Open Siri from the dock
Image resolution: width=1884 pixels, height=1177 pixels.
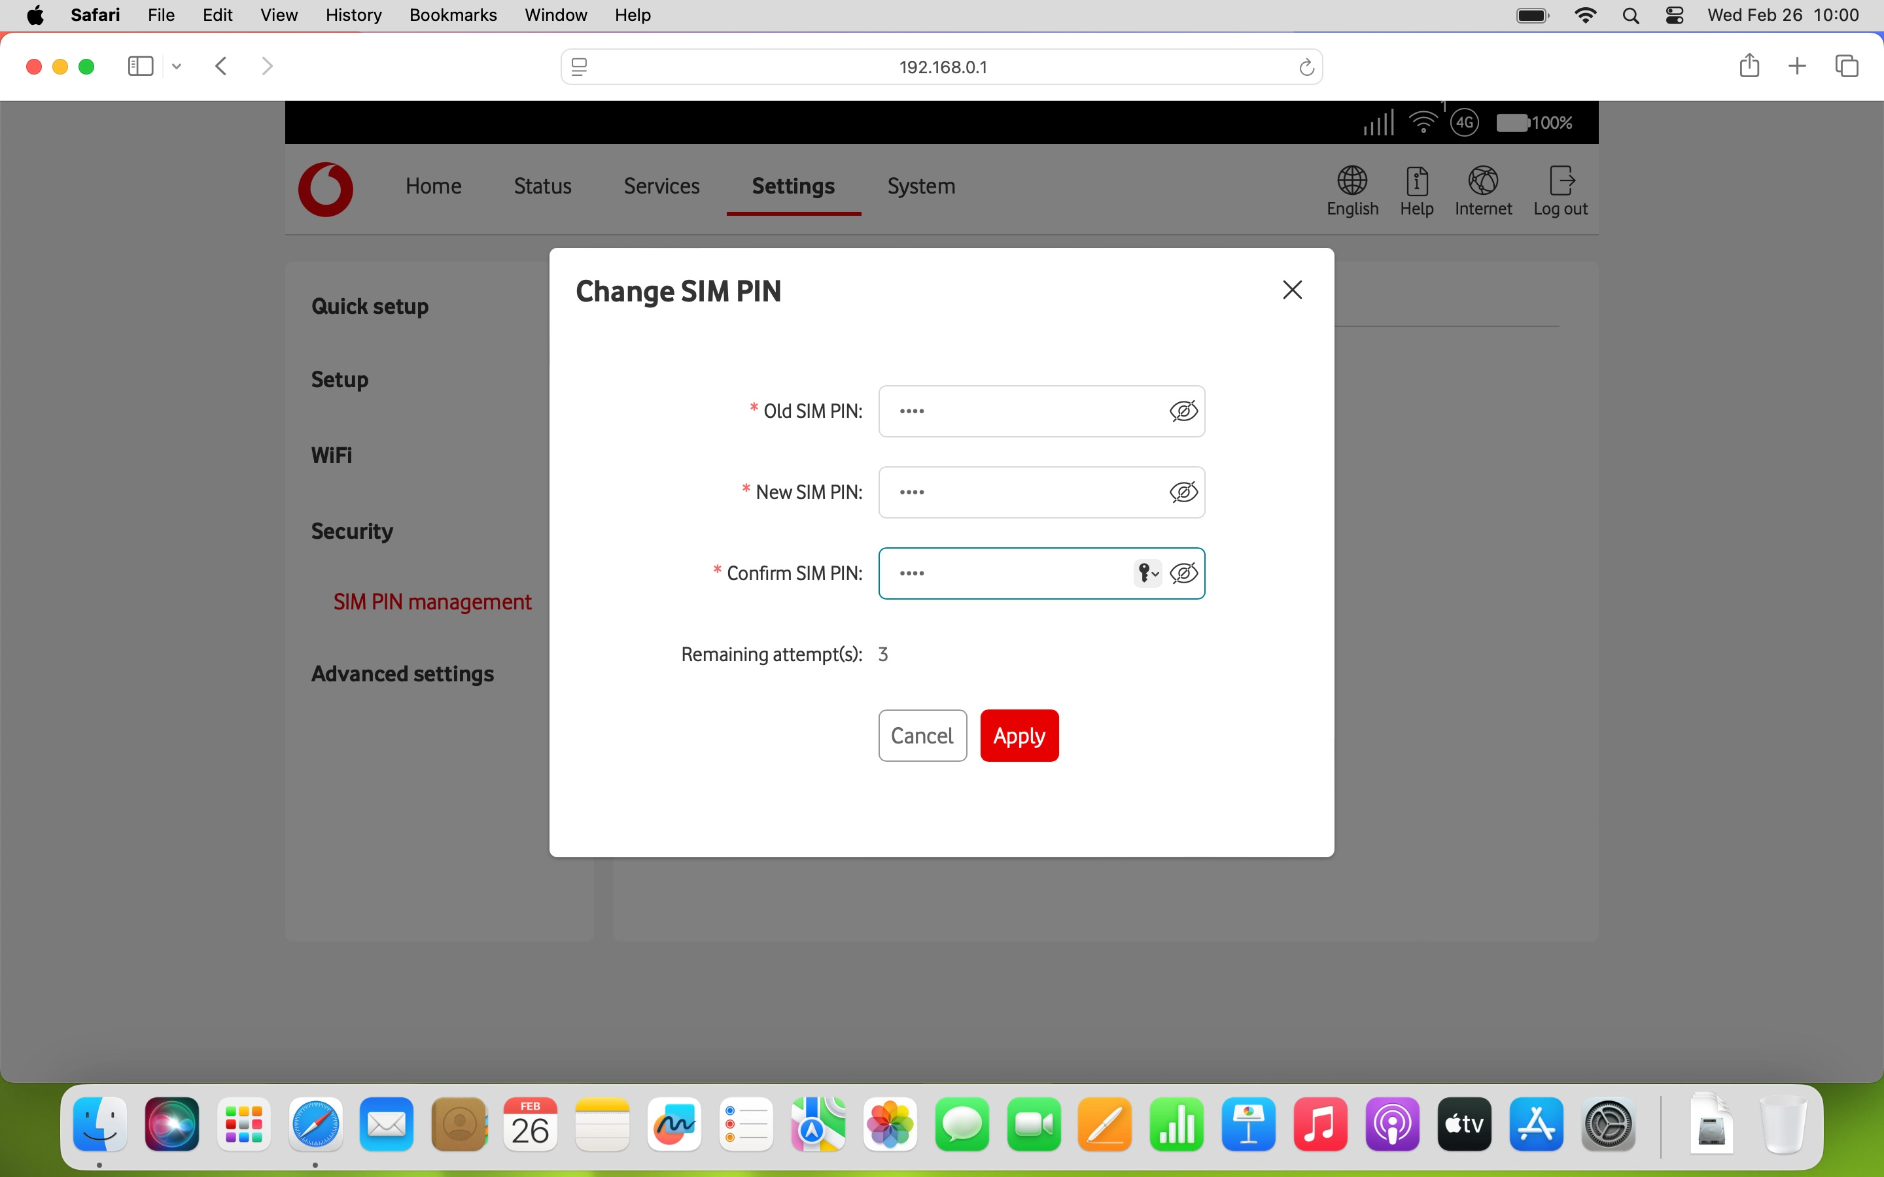172,1124
